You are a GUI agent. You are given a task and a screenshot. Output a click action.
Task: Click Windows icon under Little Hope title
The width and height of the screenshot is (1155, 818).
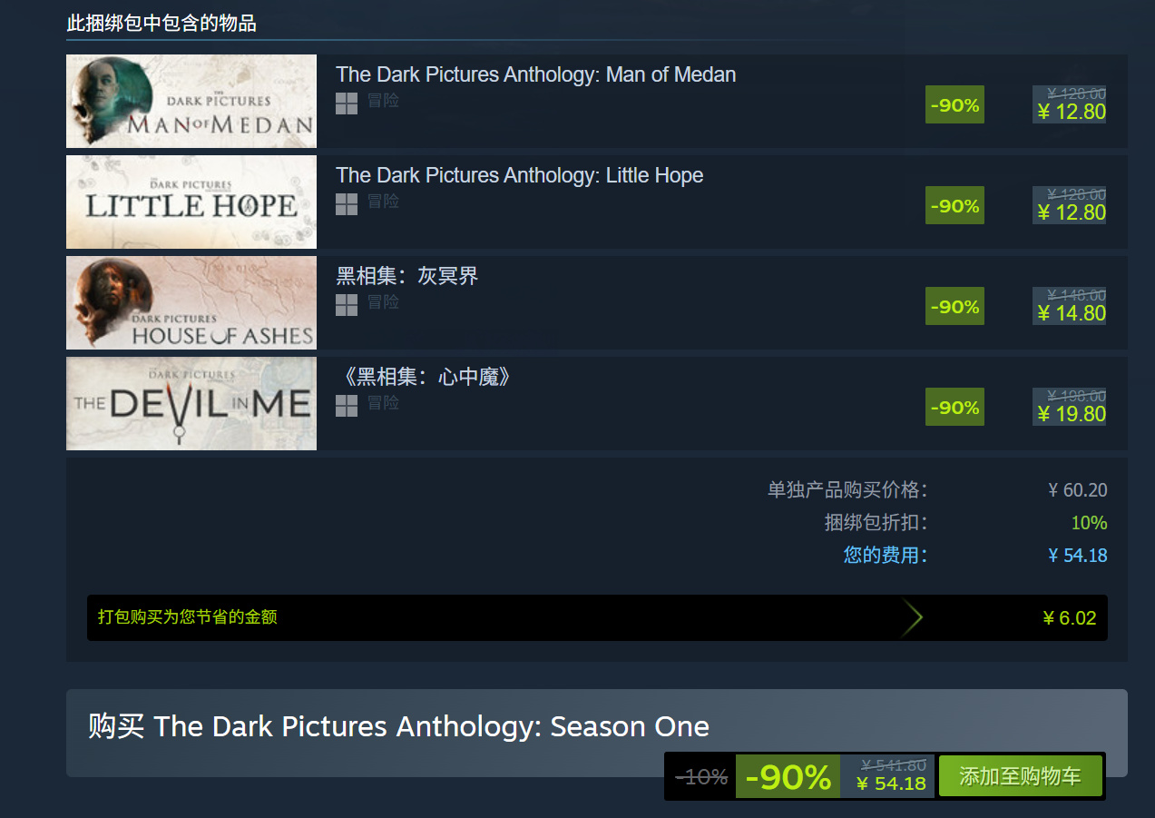pos(346,204)
